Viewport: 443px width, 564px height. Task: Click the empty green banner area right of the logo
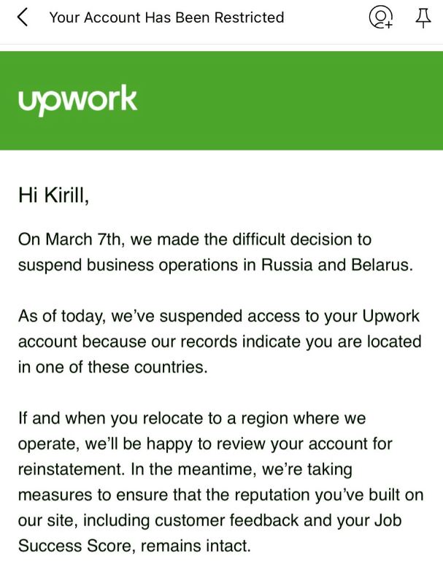pos(292,99)
